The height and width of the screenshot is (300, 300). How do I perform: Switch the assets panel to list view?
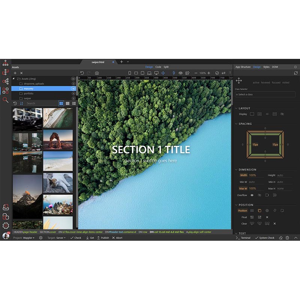point(74,103)
